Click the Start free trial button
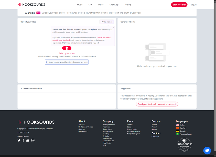The height and width of the screenshot is (157, 216). (x=179, y=4)
